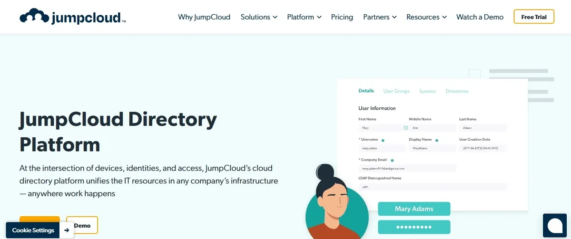This screenshot has width=571, height=239.
Task: Click the Company Email field
Action: click(407, 168)
